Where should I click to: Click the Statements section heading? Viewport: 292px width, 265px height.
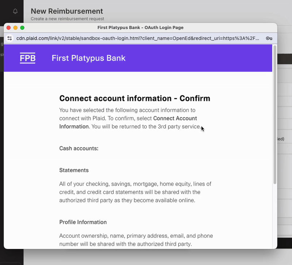74,170
